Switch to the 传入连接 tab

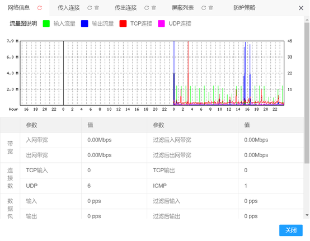[x=69, y=8]
